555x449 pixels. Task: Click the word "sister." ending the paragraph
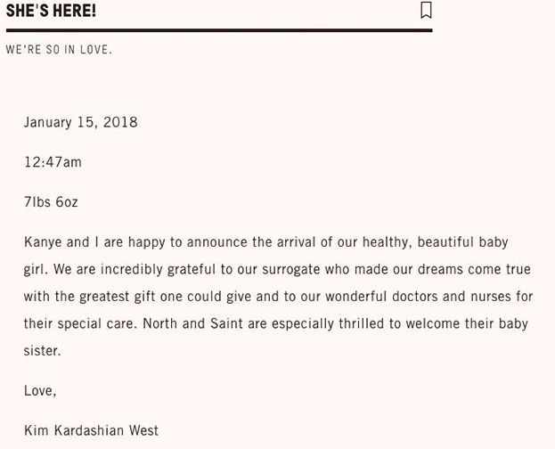click(42, 350)
